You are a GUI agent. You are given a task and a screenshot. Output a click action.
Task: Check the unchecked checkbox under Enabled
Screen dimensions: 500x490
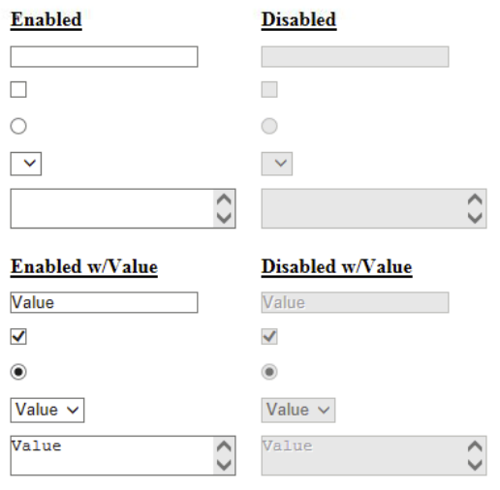[x=18, y=89]
